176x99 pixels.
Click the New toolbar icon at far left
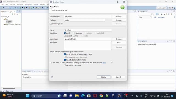pos(2,8)
